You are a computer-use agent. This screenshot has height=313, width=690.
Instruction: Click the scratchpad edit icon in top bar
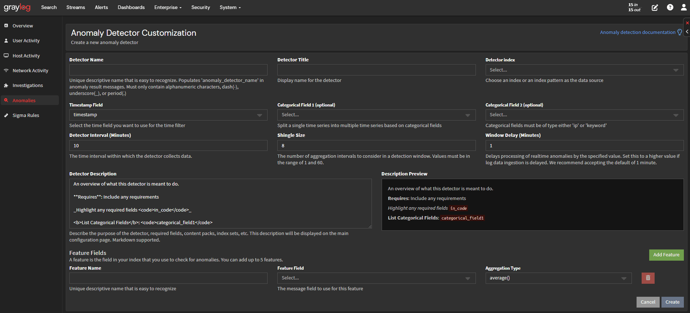tap(655, 8)
